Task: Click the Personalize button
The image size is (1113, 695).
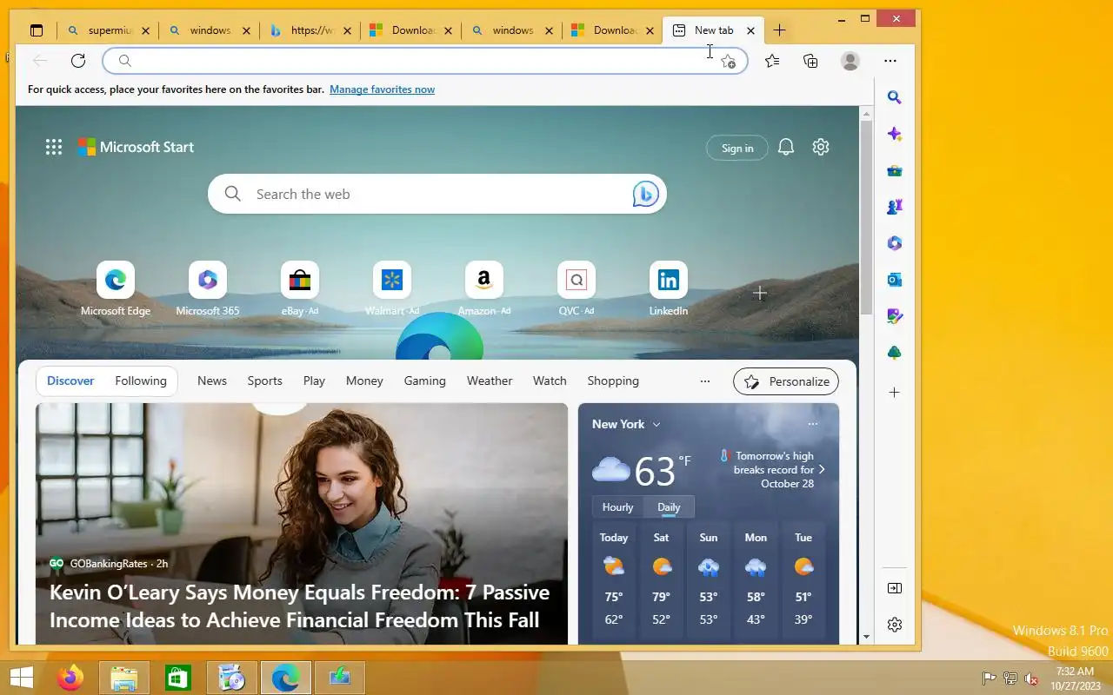Action: pos(786,381)
